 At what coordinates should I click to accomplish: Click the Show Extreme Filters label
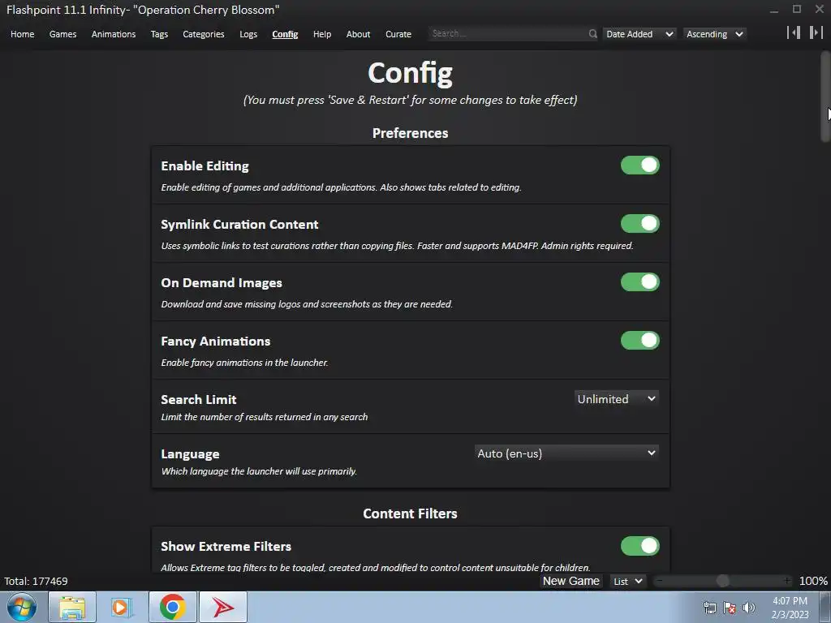pos(226,546)
